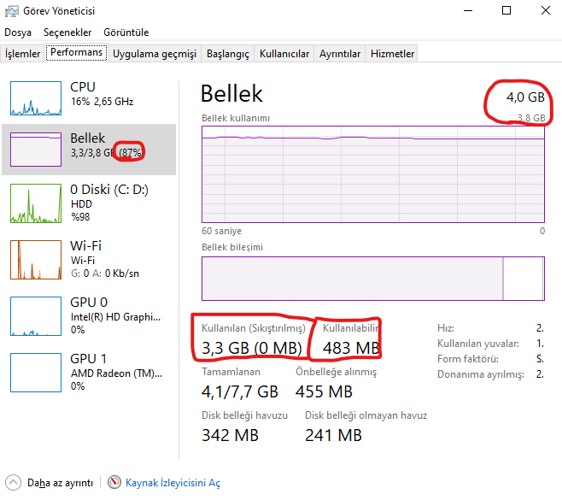This screenshot has height=500, width=562.
Task: Open the Kaynak İzleyicisini Aç link
Action: 173,483
